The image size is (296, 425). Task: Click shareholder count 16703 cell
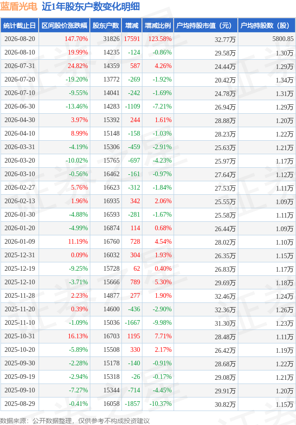pyautogui.click(x=111, y=336)
